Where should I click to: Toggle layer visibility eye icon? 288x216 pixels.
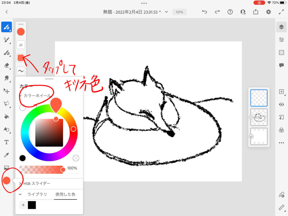pyautogui.click(x=281, y=104)
